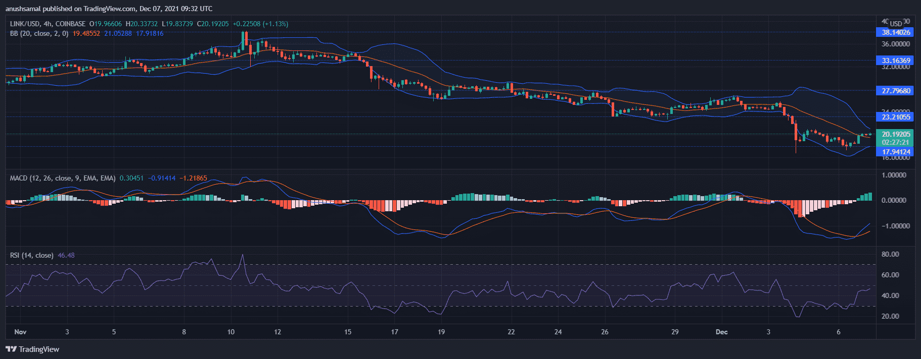
Task: Click the 27.79680 price level label
Action: pyautogui.click(x=896, y=91)
